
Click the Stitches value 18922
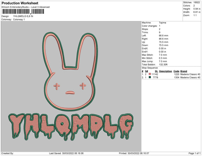tap(197, 2)
